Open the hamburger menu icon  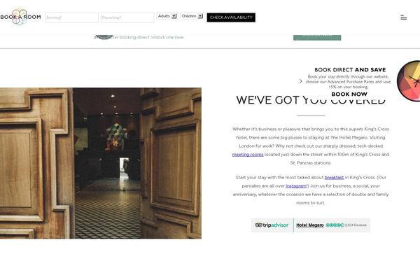403,17
